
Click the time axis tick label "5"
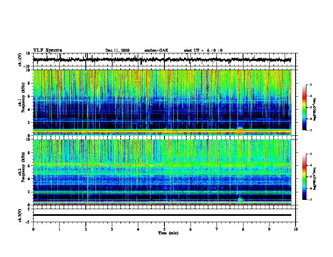(164, 229)
